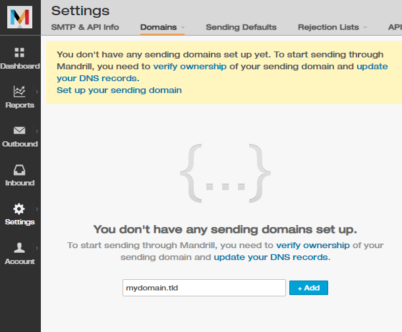Click the Inbound label in sidebar
This screenshot has width=402, height=332.
(x=20, y=183)
